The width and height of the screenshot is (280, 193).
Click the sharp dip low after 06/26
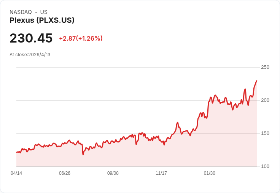click(83, 154)
